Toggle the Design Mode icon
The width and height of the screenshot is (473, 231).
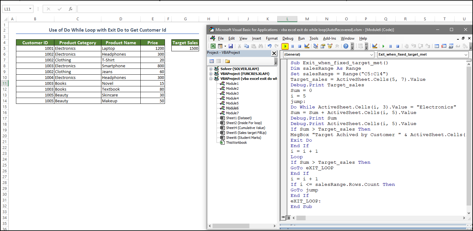click(x=307, y=46)
